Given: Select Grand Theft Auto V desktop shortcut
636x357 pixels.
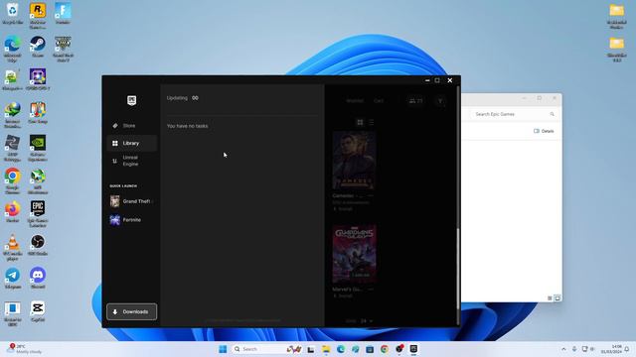Looking at the screenshot, I should pos(63,49).
